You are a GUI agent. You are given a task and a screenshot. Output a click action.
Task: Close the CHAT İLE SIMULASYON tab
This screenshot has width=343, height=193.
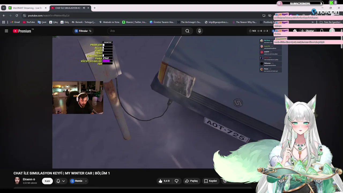[x=88, y=8]
